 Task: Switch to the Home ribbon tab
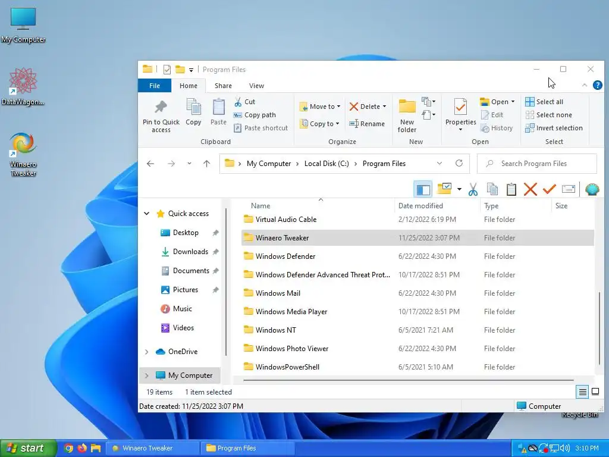(189, 86)
